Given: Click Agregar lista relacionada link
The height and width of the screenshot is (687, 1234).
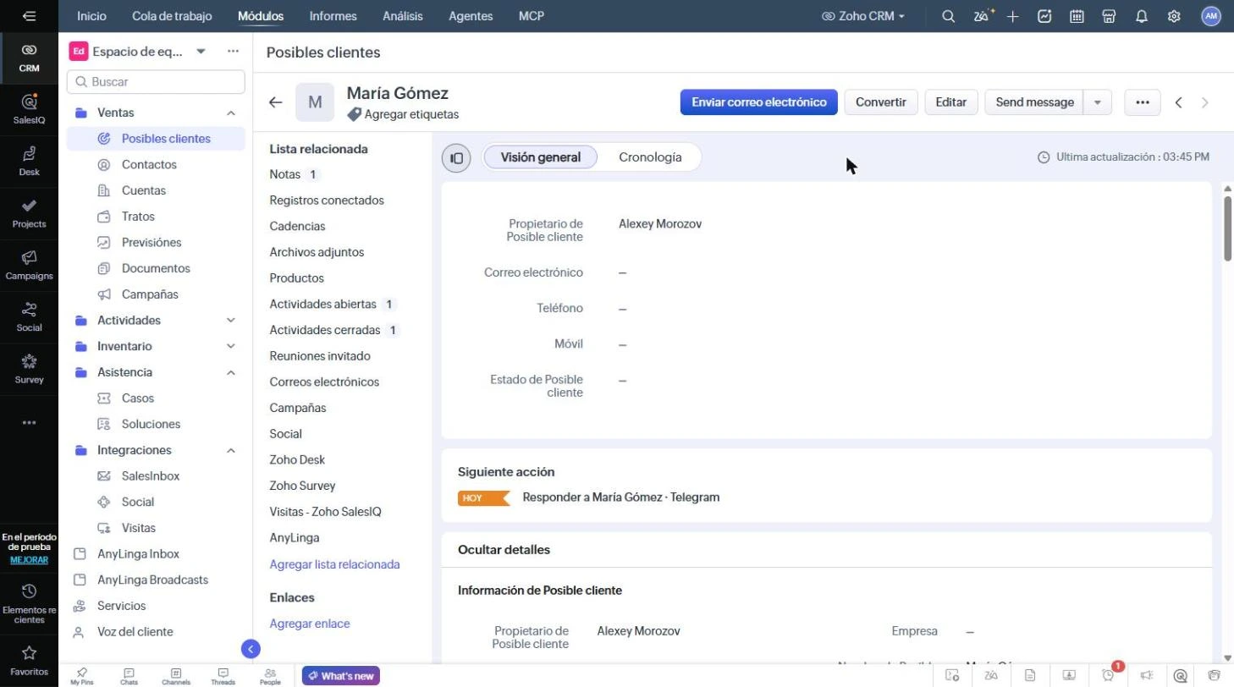Looking at the screenshot, I should point(334,564).
